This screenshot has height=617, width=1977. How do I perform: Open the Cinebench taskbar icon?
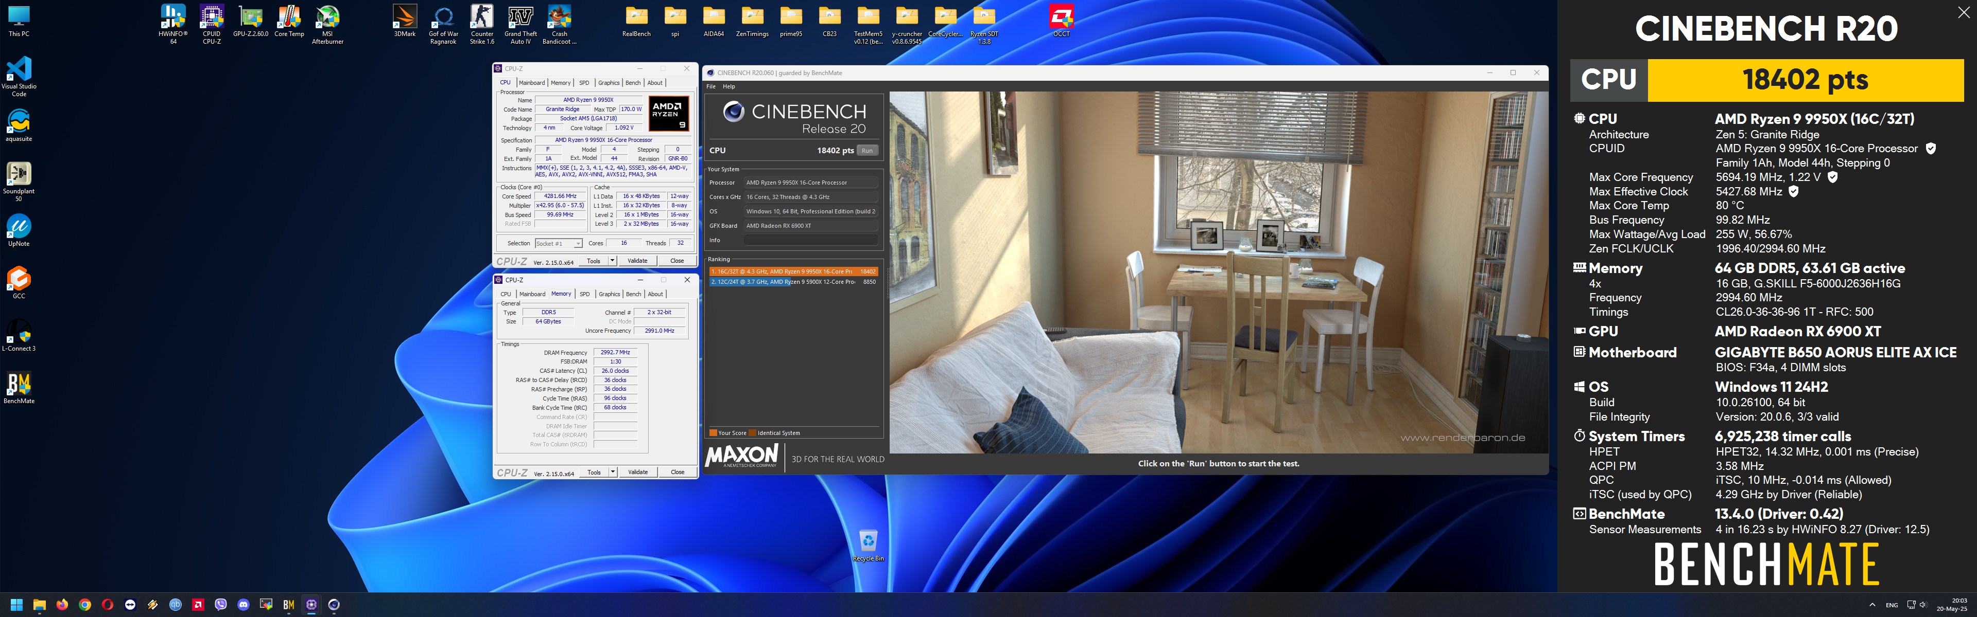coord(334,605)
